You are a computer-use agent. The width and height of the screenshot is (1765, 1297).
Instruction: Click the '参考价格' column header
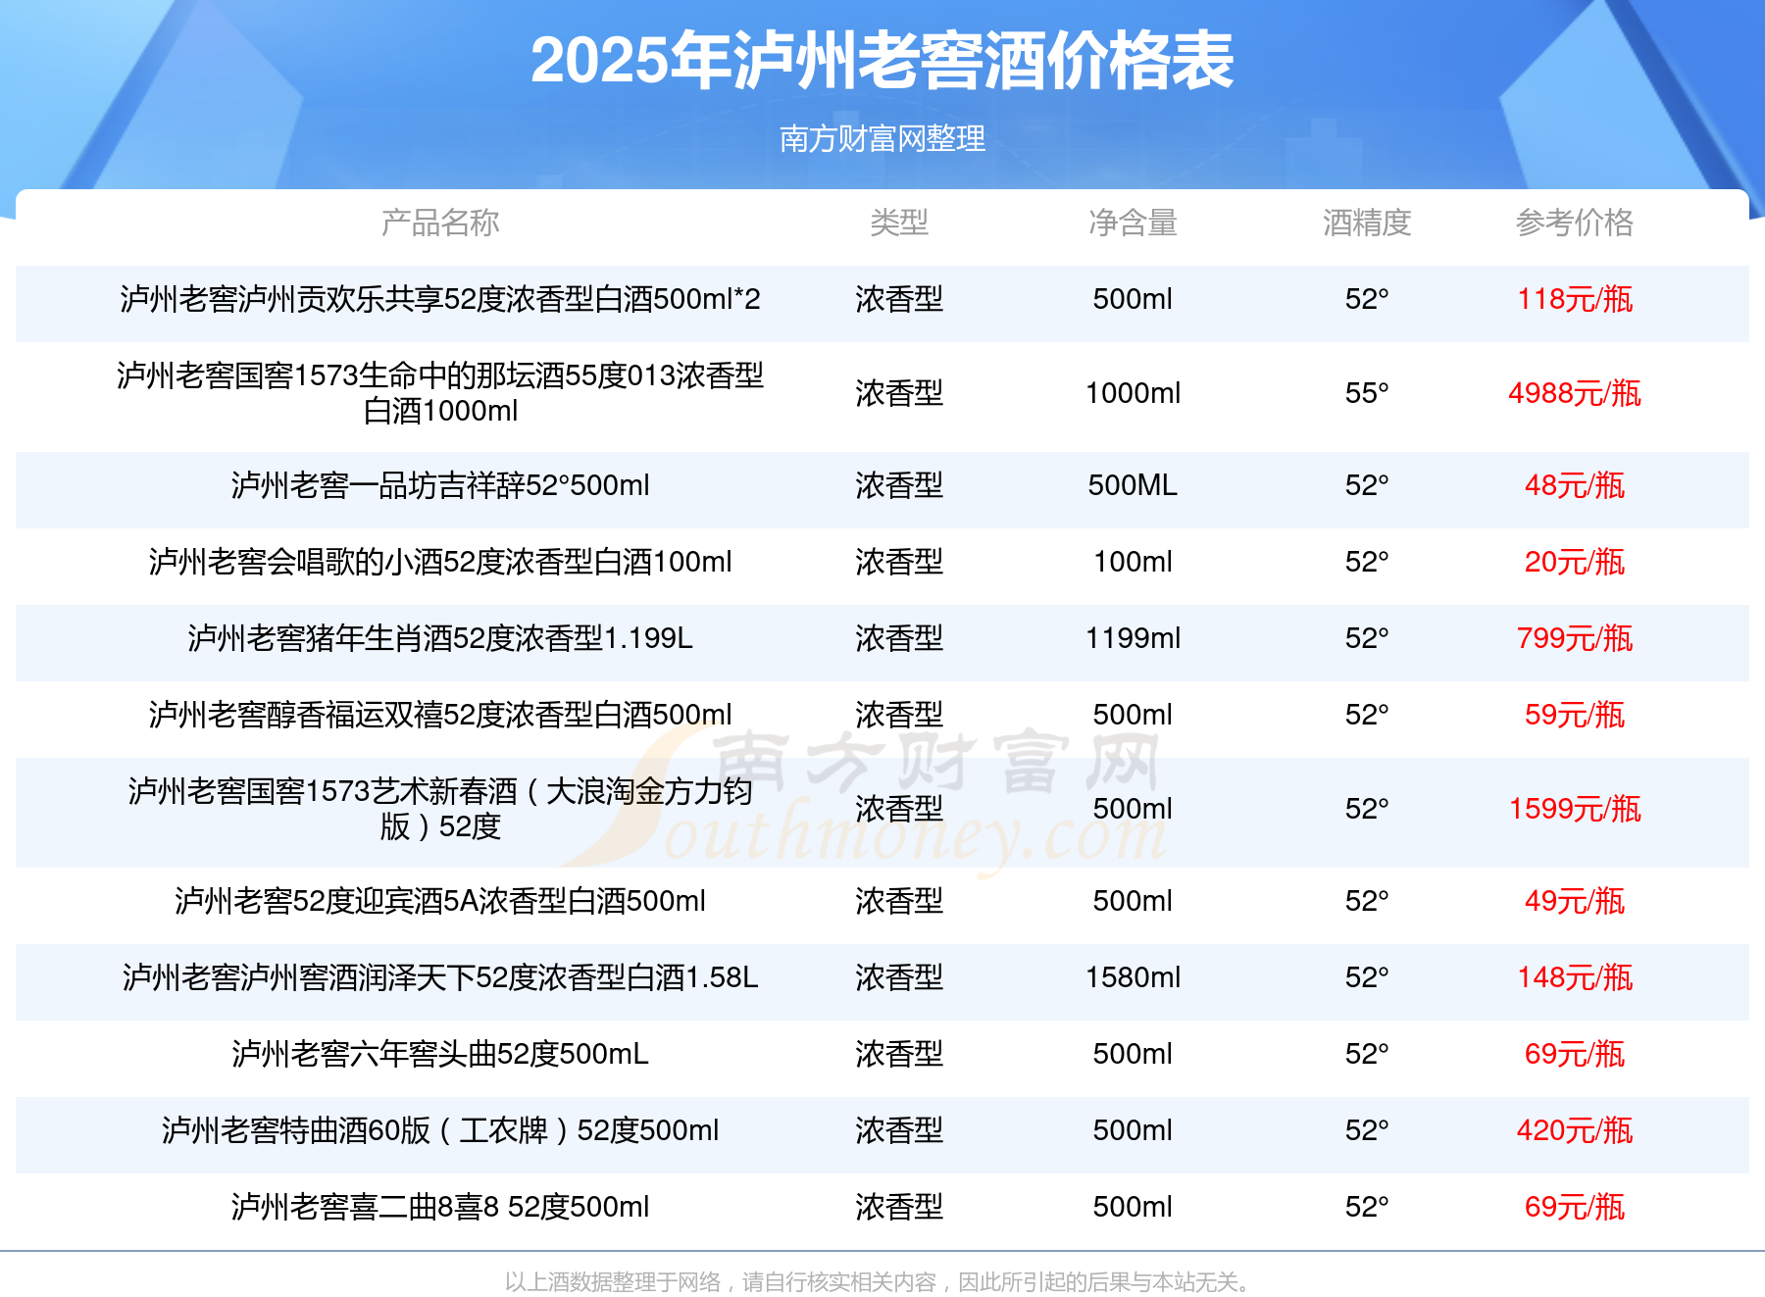point(1575,223)
